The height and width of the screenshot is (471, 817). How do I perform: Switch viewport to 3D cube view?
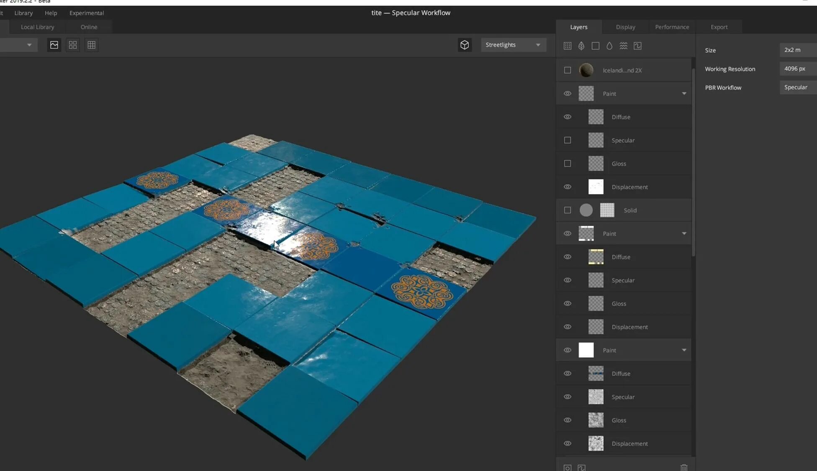coord(465,45)
